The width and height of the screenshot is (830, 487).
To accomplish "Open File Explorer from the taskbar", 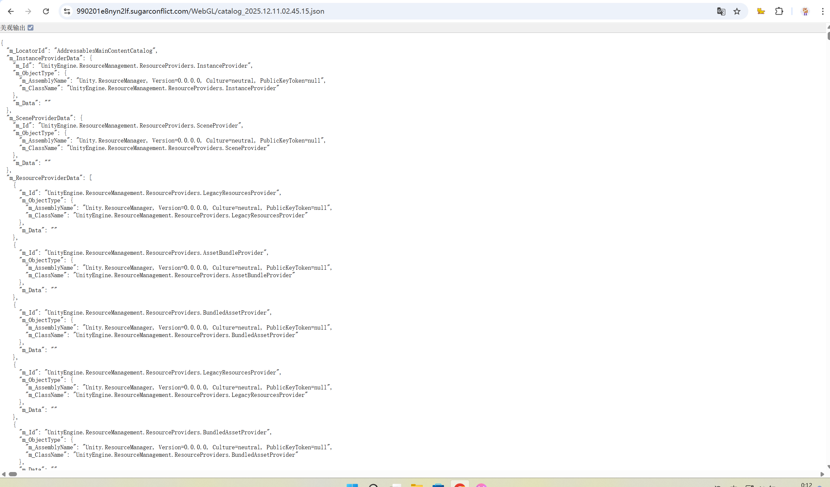I will point(417,485).
